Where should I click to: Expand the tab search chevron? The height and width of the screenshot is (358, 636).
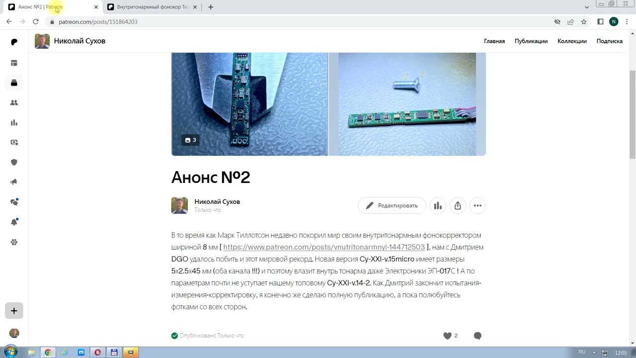click(x=587, y=7)
